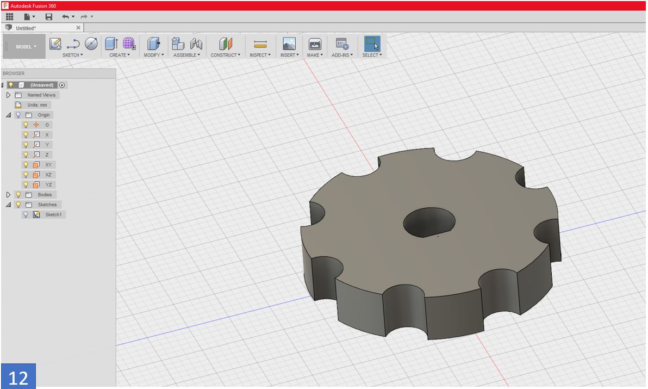Expand the Named Views folder

8,95
